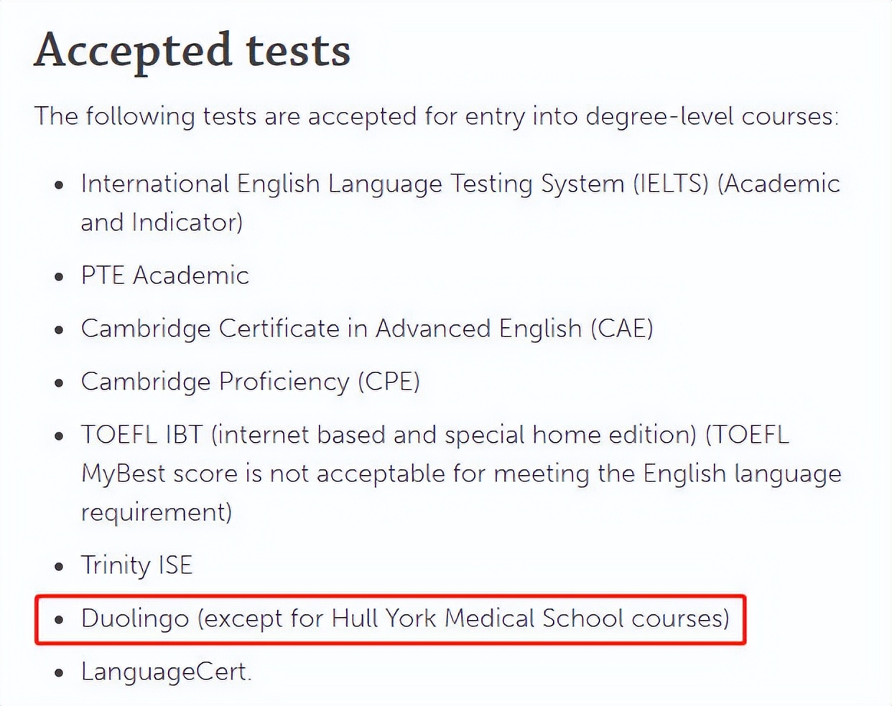This screenshot has width=892, height=706.
Task: Click the "TOEFL IBT" text
Action: click(x=142, y=435)
